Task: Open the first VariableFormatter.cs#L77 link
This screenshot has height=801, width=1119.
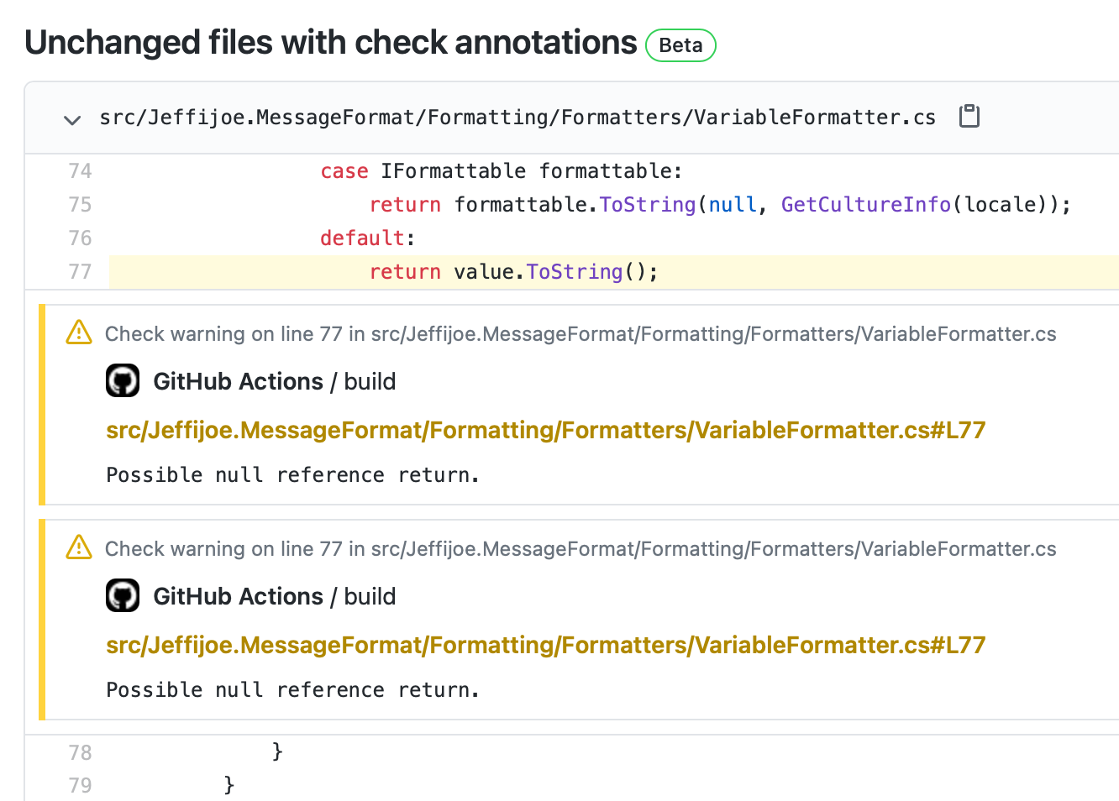Action: coord(545,430)
